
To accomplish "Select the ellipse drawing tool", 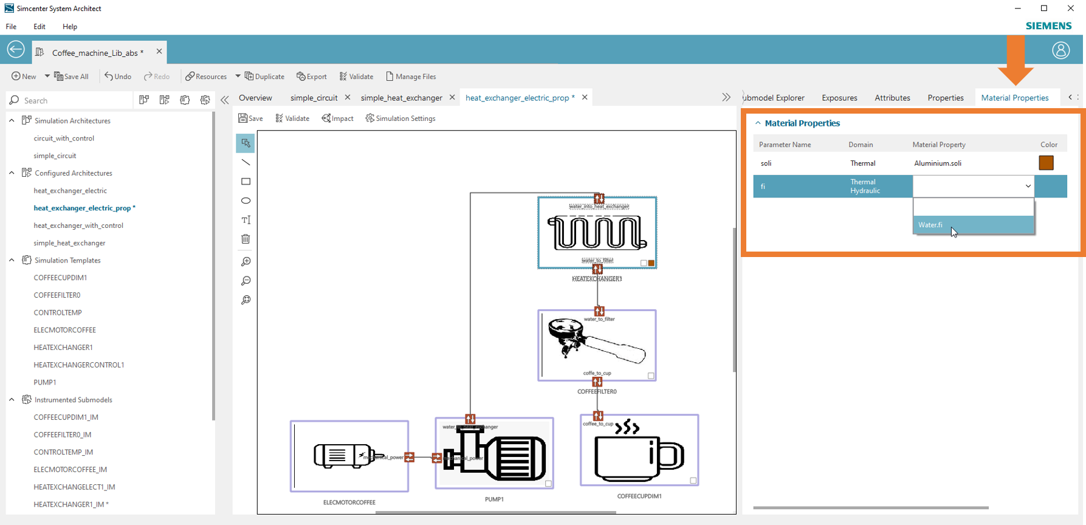I will tap(246, 201).
